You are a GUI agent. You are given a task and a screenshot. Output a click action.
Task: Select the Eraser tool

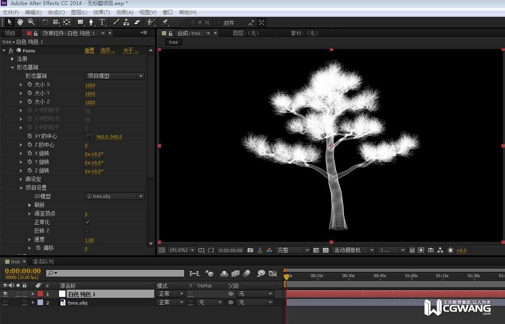(137, 22)
